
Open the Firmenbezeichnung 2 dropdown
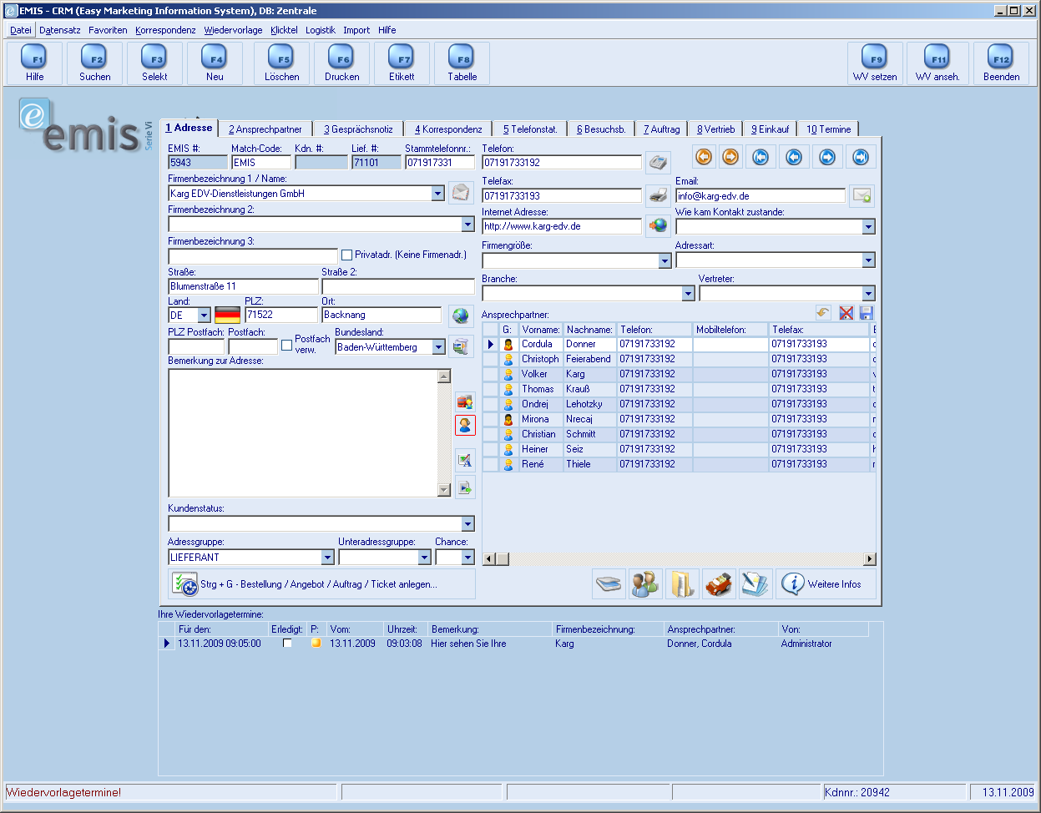tap(467, 225)
